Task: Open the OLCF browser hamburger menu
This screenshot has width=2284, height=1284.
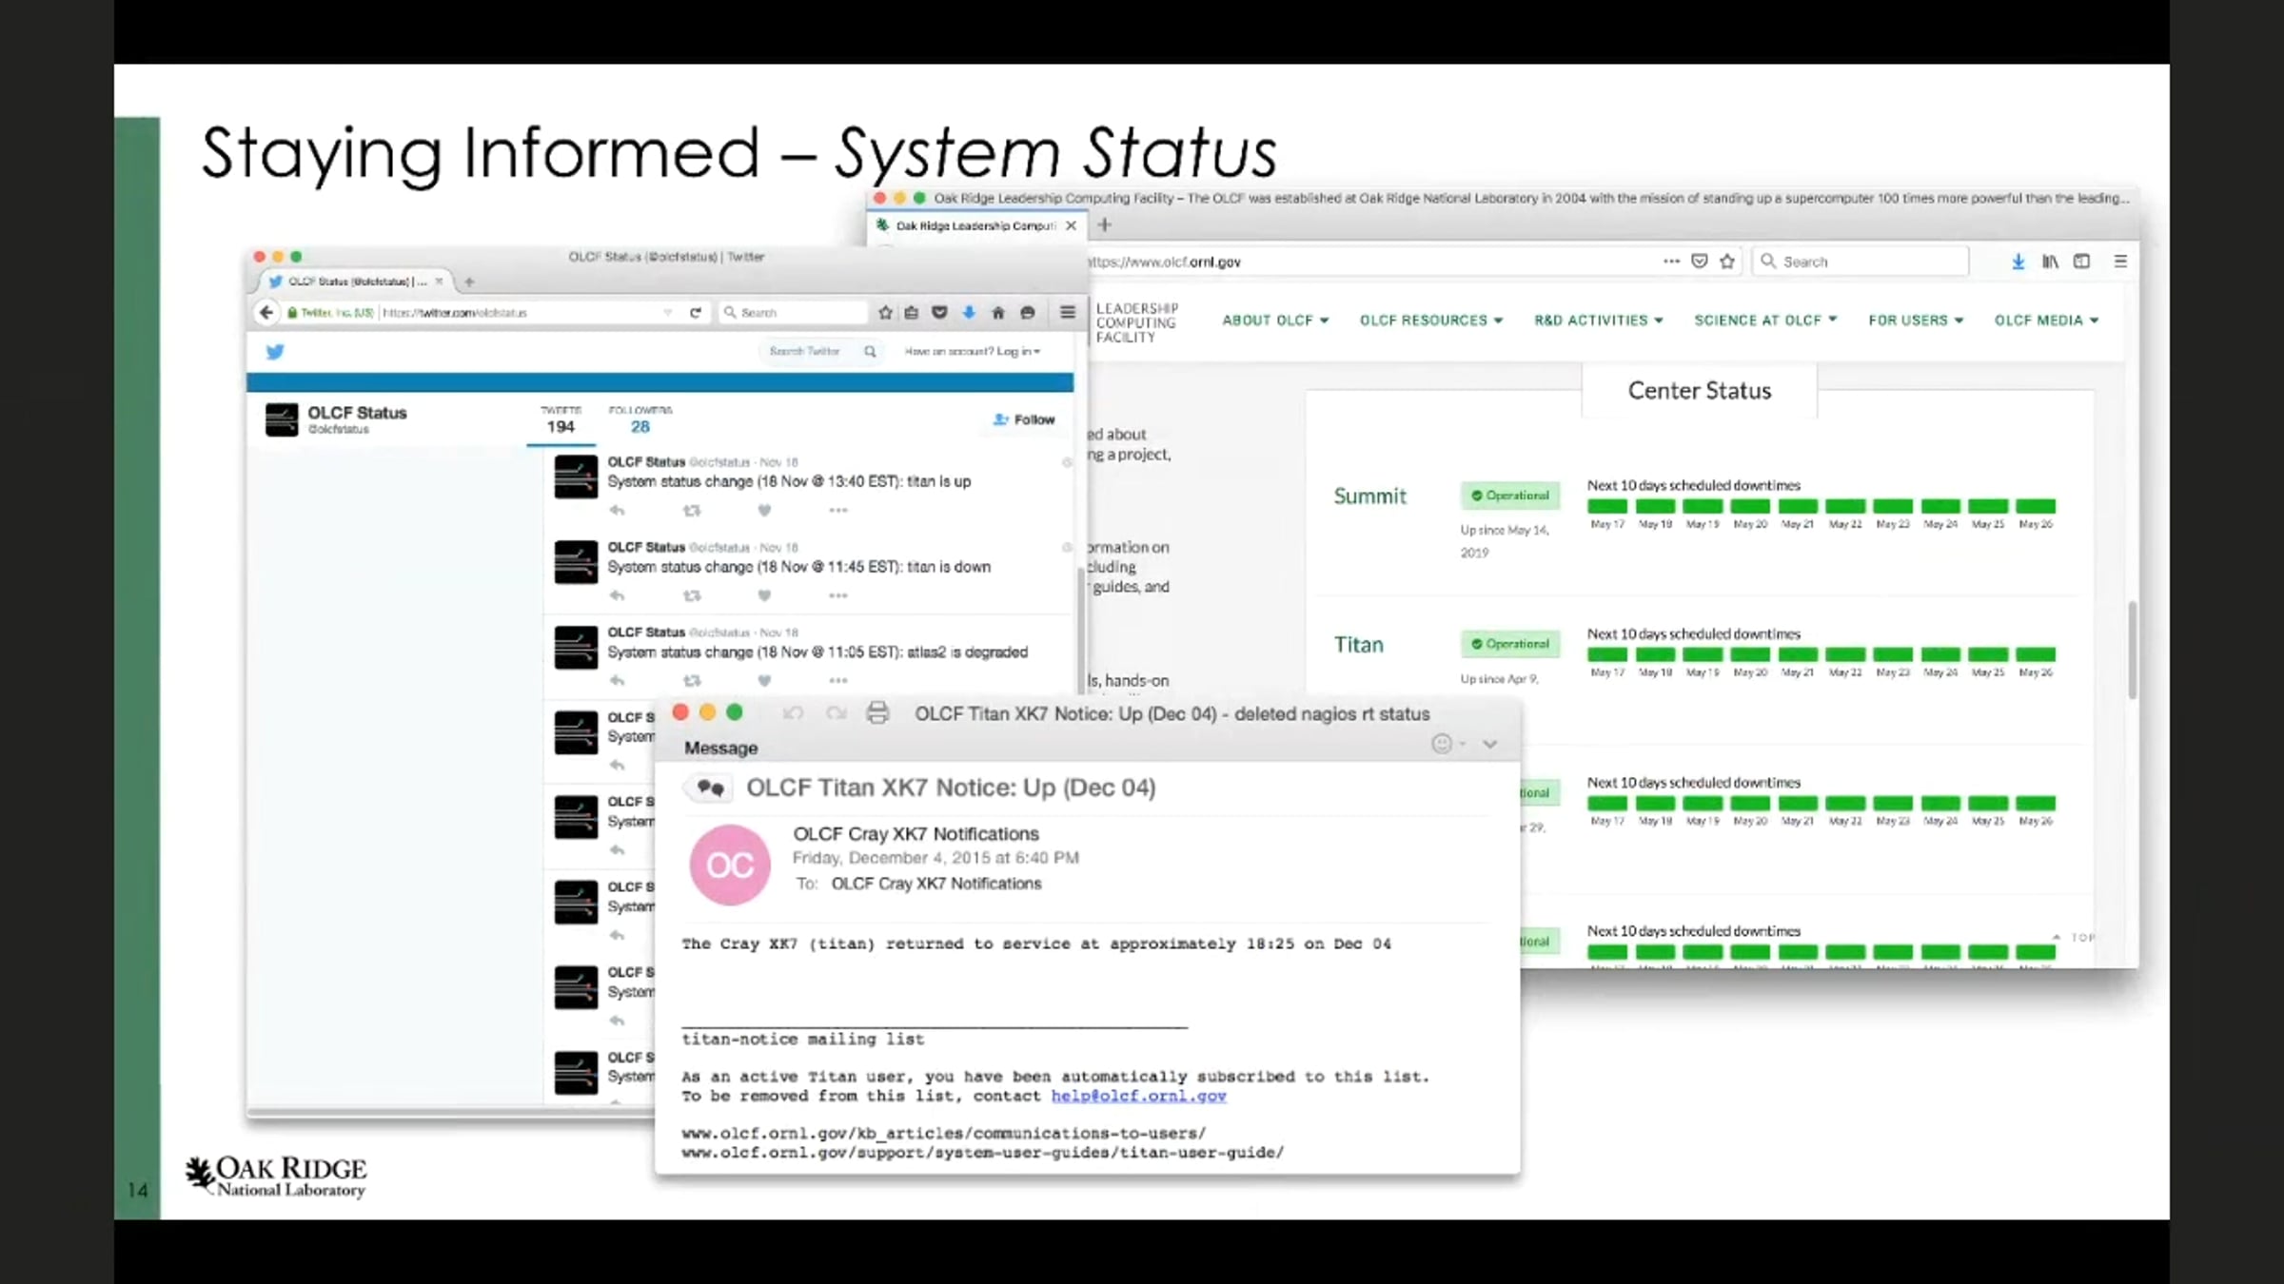Action: tap(2120, 262)
